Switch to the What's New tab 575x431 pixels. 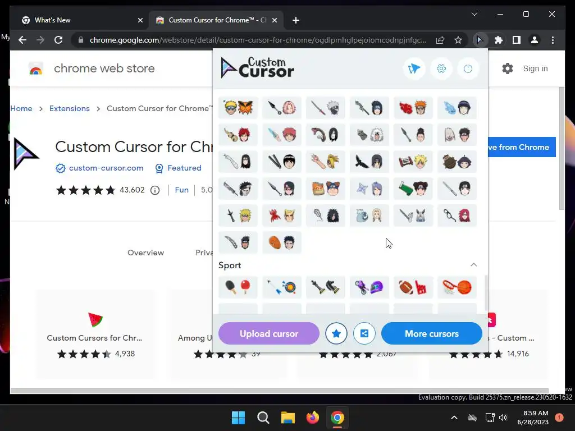[x=82, y=20]
